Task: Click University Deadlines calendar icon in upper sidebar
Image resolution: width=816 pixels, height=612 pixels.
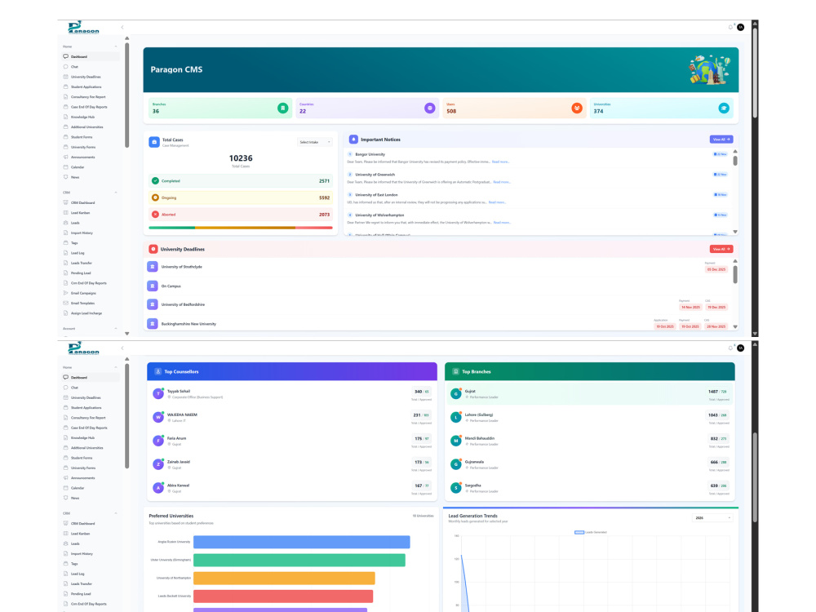Action: tap(65, 77)
